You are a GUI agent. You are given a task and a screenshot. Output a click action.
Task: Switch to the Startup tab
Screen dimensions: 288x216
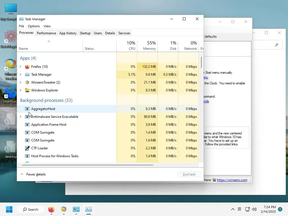pyautogui.click(x=85, y=33)
